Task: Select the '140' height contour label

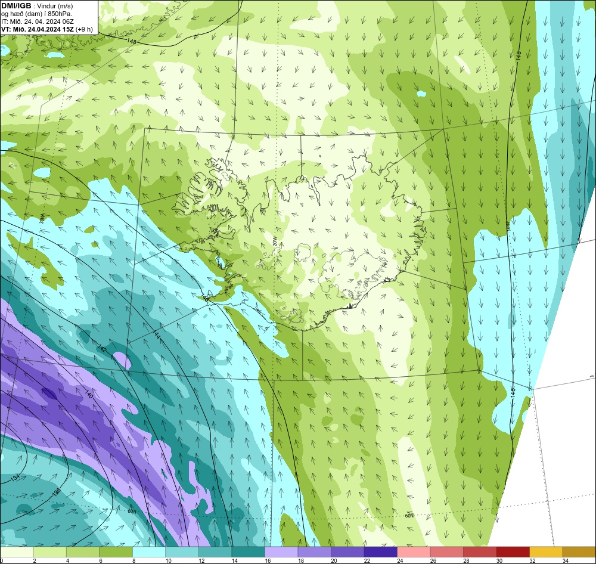Action: click(x=89, y=393)
